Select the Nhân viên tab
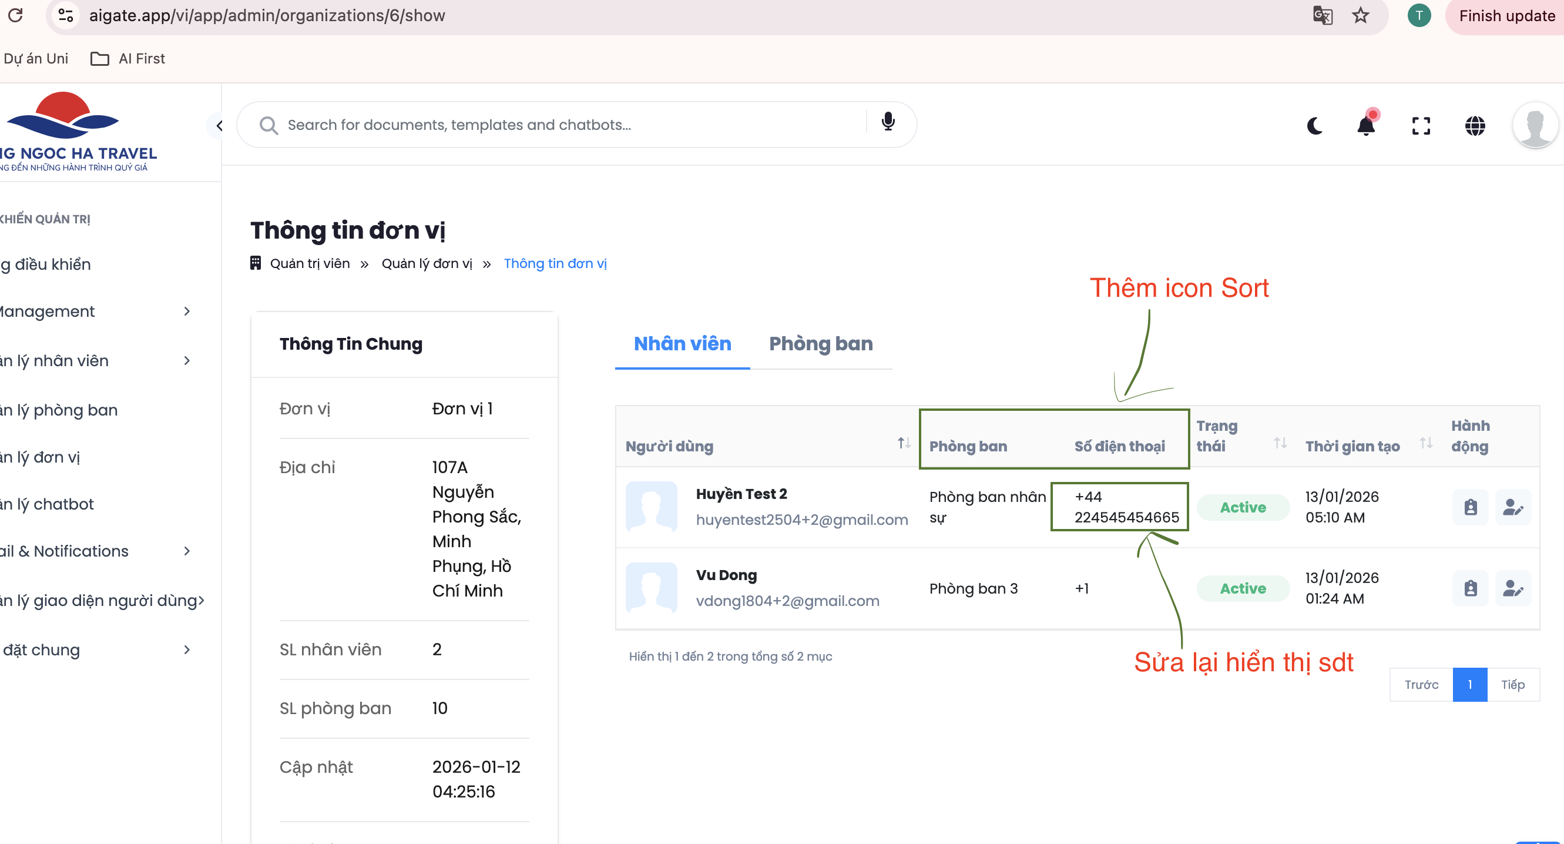 (x=682, y=344)
